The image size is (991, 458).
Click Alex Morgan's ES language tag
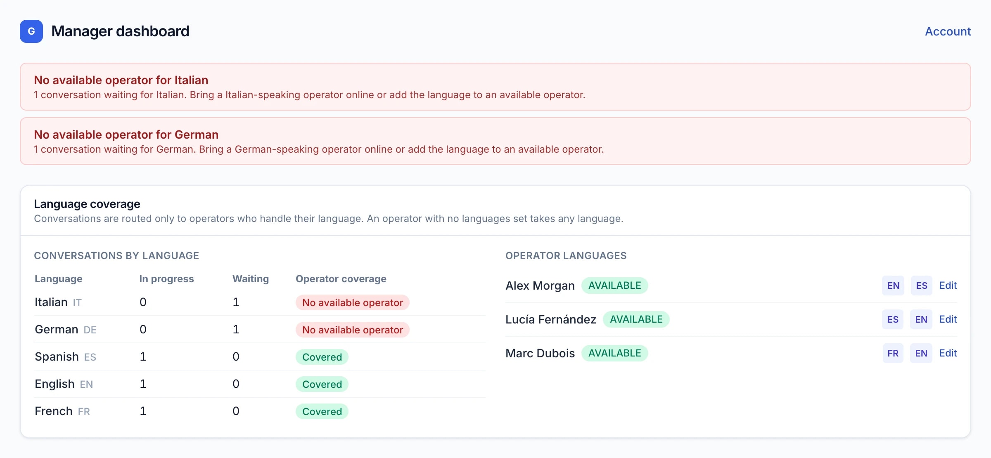[922, 286]
